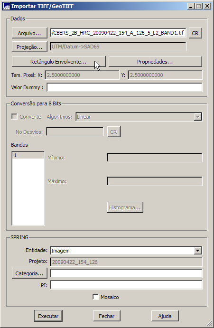The image size is (214, 328).
Task: Open the Arquivo file browser
Action: (29, 33)
